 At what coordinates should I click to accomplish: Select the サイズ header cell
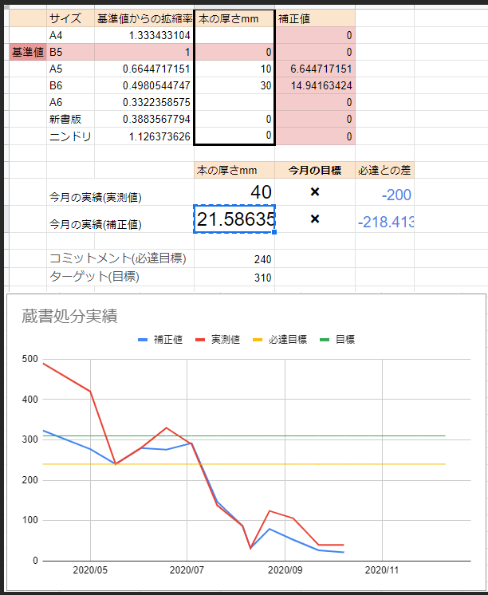pos(71,18)
